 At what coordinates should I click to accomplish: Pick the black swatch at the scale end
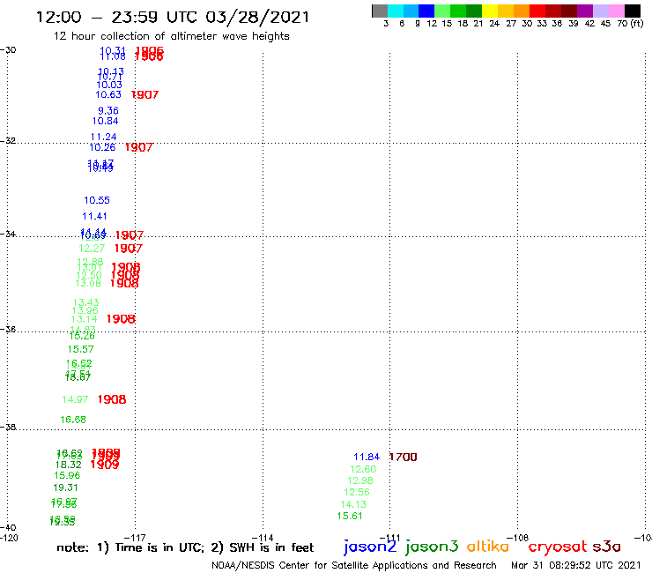(633, 11)
